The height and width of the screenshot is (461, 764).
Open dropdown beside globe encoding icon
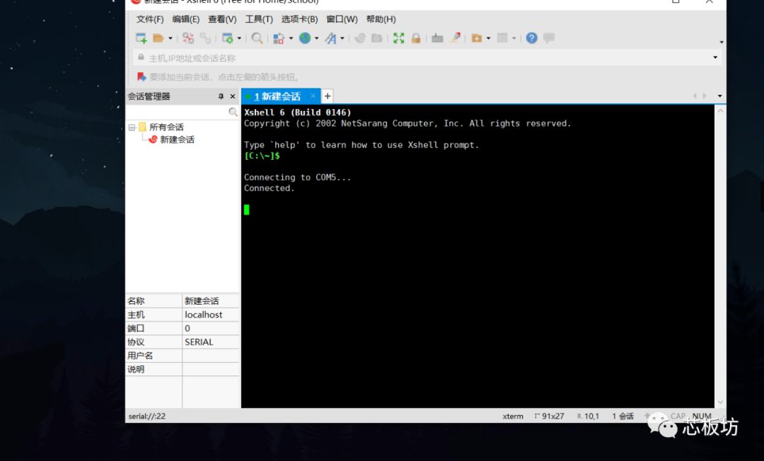point(317,38)
